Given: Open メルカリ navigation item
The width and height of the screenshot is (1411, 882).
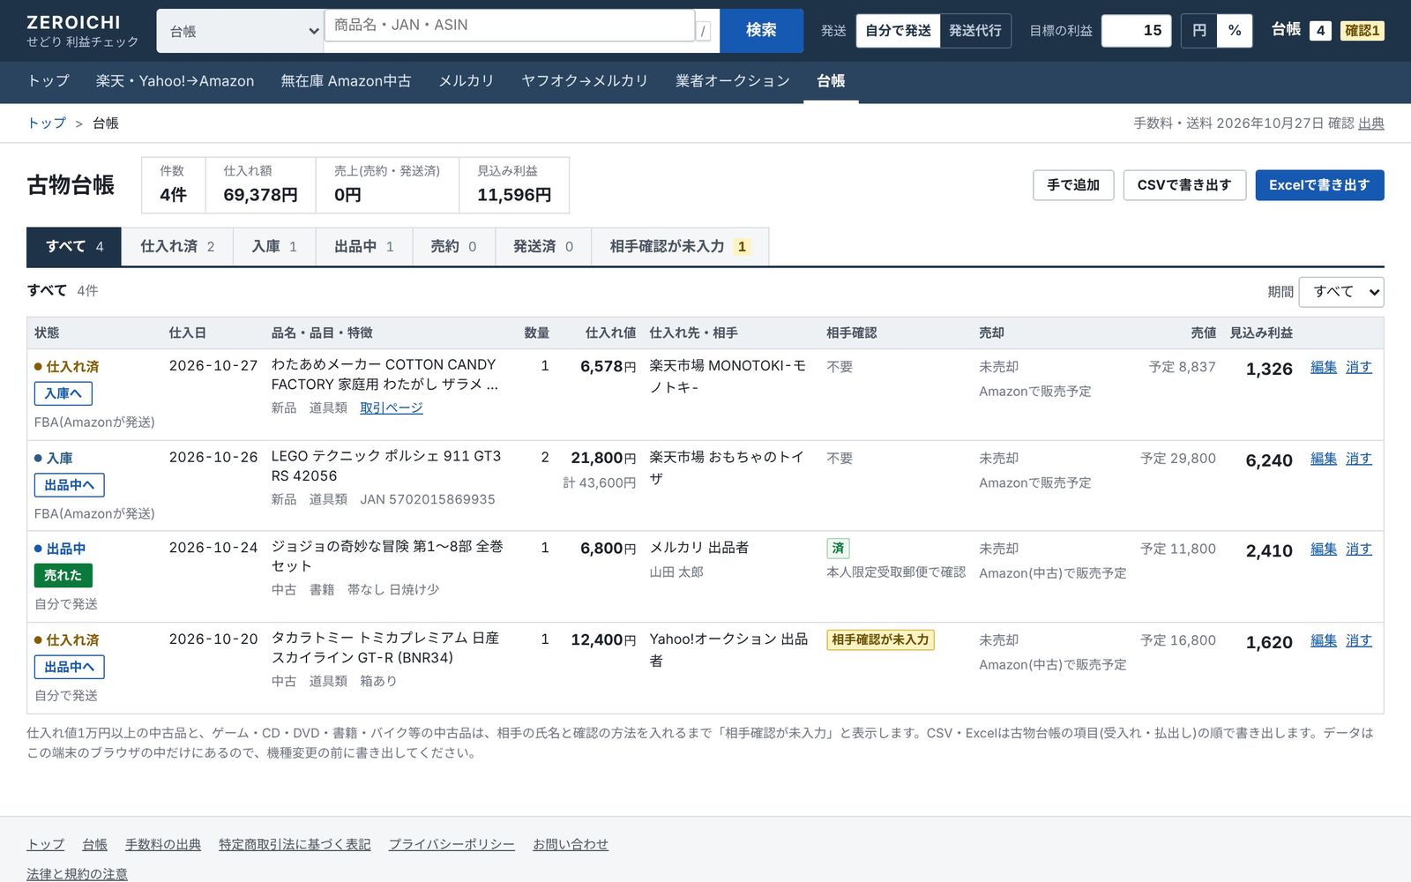Looking at the screenshot, I should pyautogui.click(x=467, y=81).
